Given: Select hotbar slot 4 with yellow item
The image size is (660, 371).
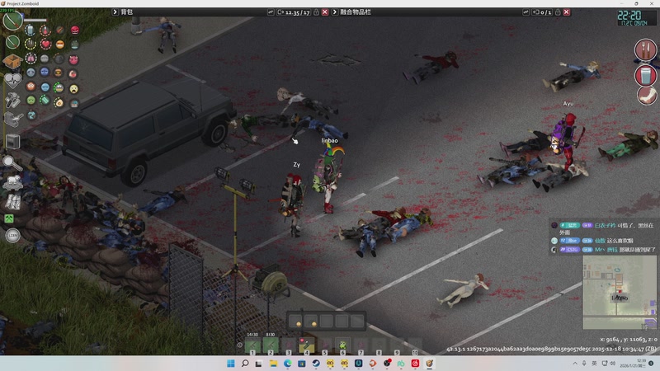Looking at the screenshot, I should click(x=306, y=345).
